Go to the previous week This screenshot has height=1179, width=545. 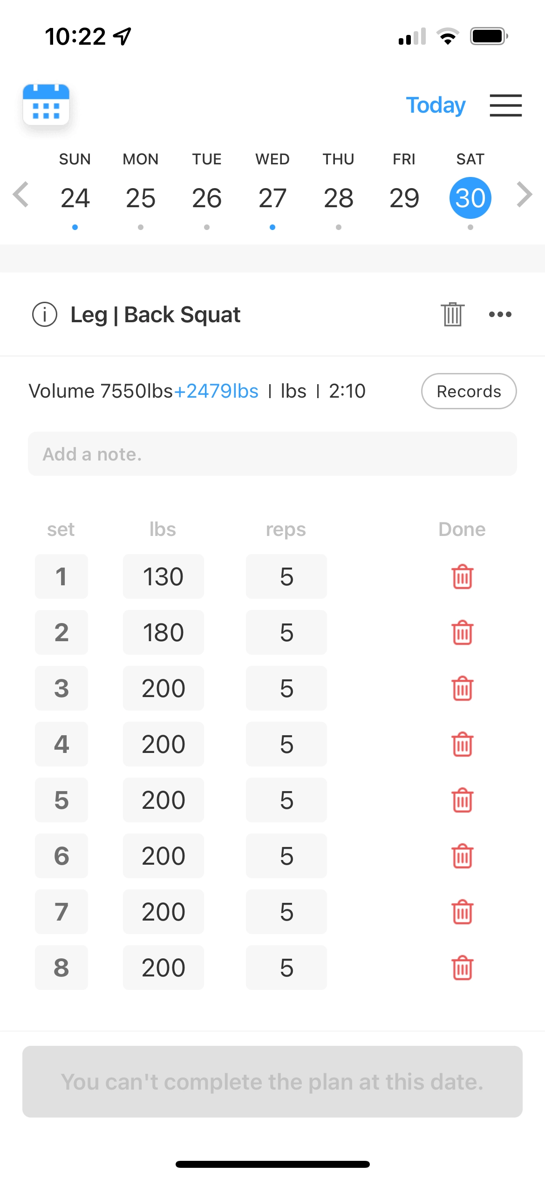pyautogui.click(x=21, y=195)
